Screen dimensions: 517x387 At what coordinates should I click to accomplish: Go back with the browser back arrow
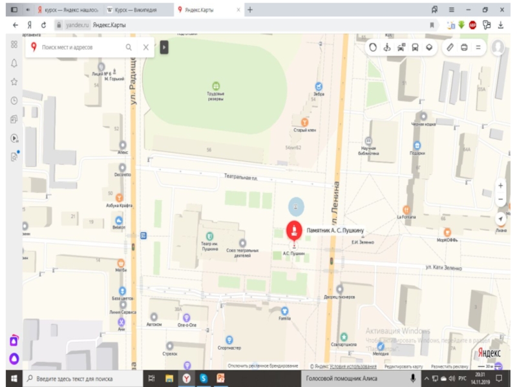(16, 25)
